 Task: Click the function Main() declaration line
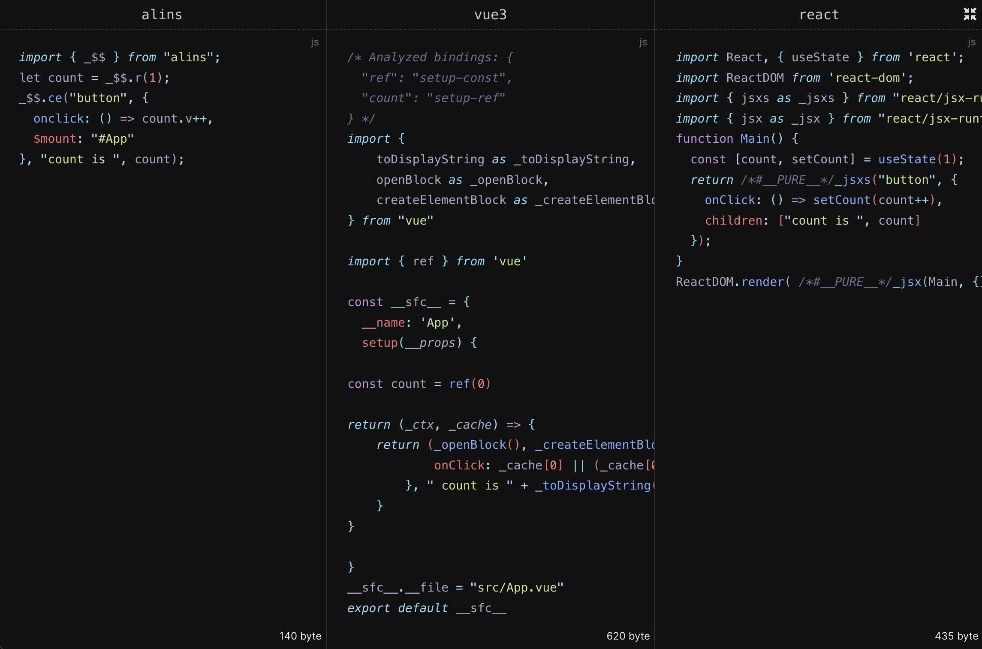pos(737,139)
